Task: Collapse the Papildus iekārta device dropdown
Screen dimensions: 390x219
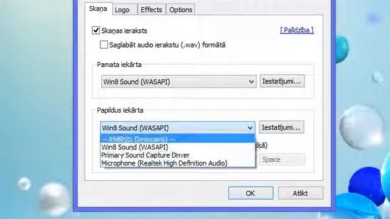Action: pos(177,128)
